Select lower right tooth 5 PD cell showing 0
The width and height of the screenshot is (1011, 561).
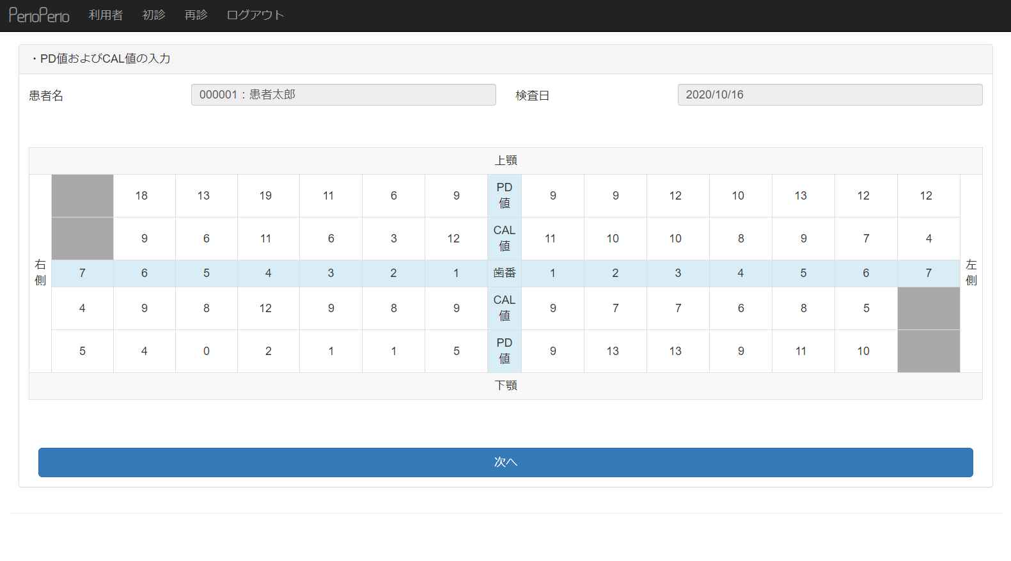(207, 351)
